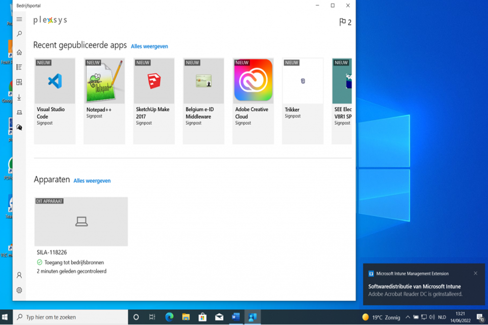The height and width of the screenshot is (325, 488).
Task: Open the notifications flag showing 2
Action: pyautogui.click(x=345, y=22)
